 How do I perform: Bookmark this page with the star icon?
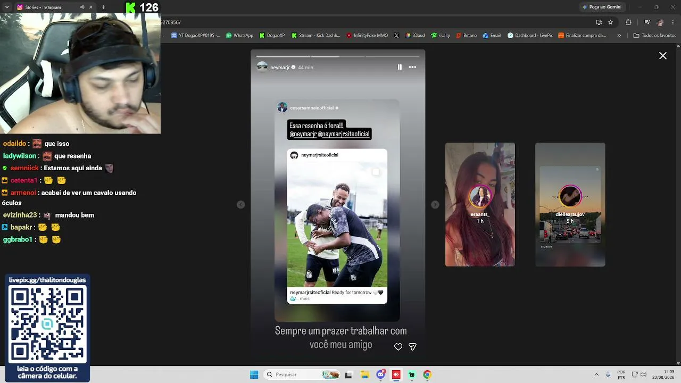(x=610, y=22)
